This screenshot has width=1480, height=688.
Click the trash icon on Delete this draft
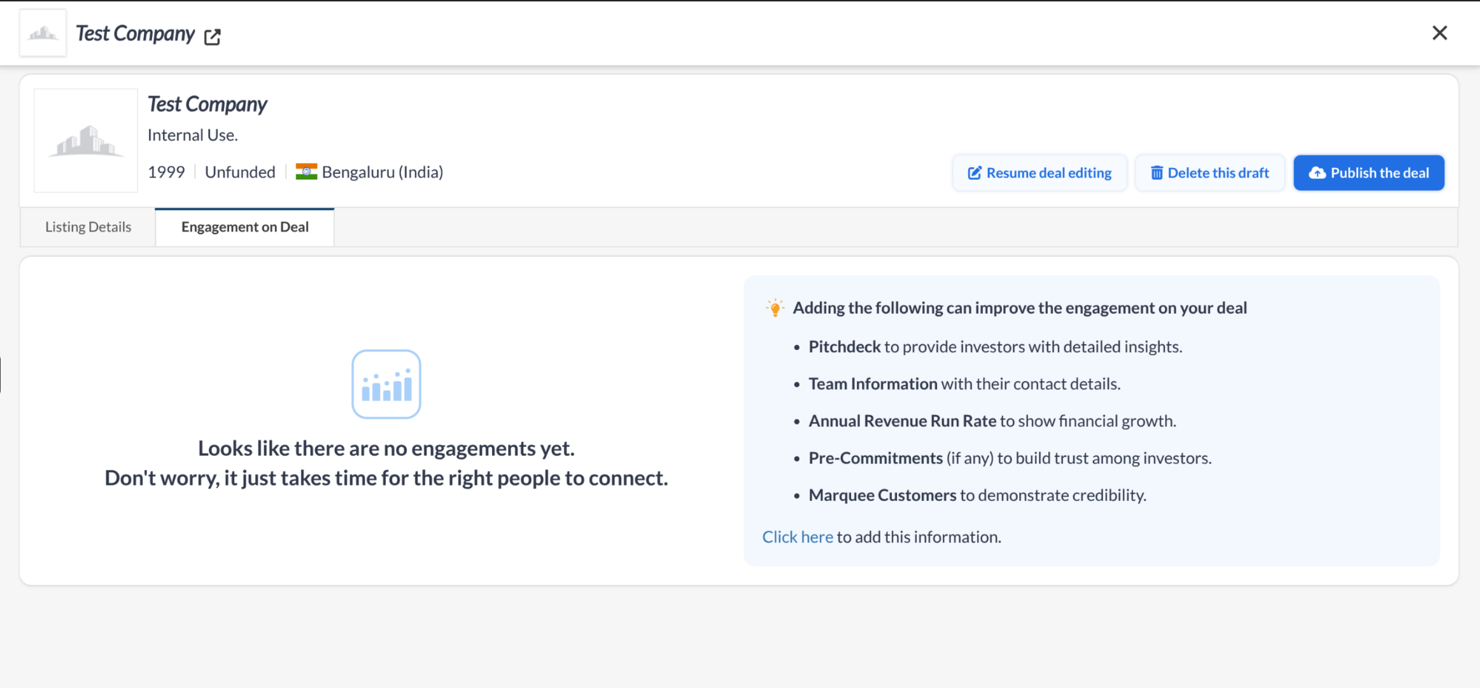[x=1157, y=173]
